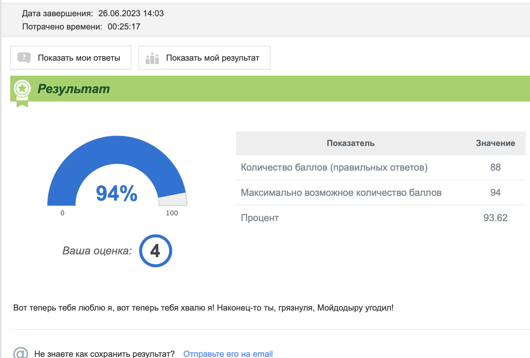This screenshot has height=358, width=530.
Task: Open the 'Отправьте его на email' link
Action: click(228, 353)
